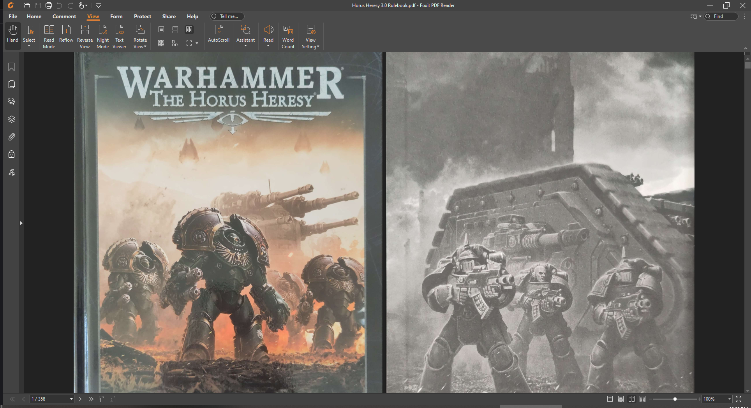Click the previous view icon
The image size is (751, 408).
point(102,399)
